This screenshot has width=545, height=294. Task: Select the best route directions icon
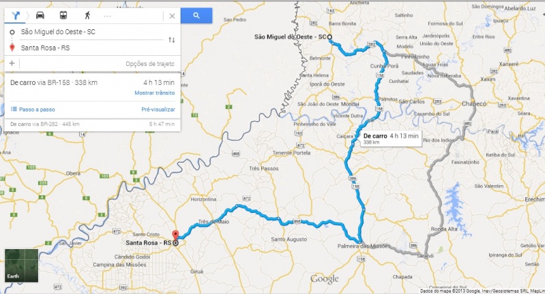tap(16, 15)
